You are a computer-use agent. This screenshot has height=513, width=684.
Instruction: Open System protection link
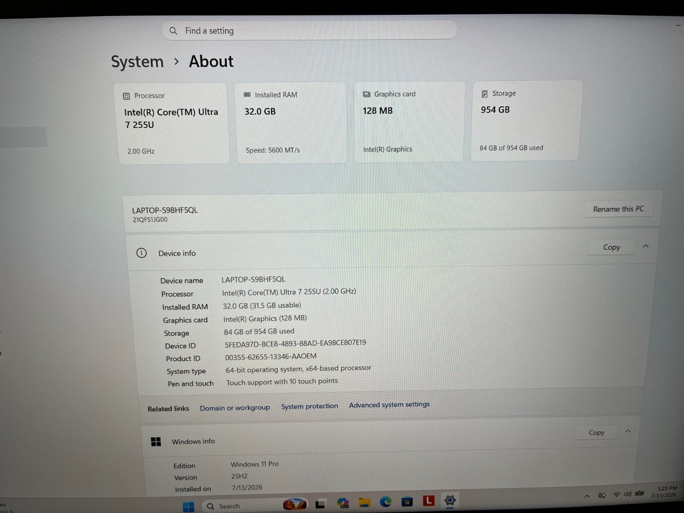coord(310,406)
